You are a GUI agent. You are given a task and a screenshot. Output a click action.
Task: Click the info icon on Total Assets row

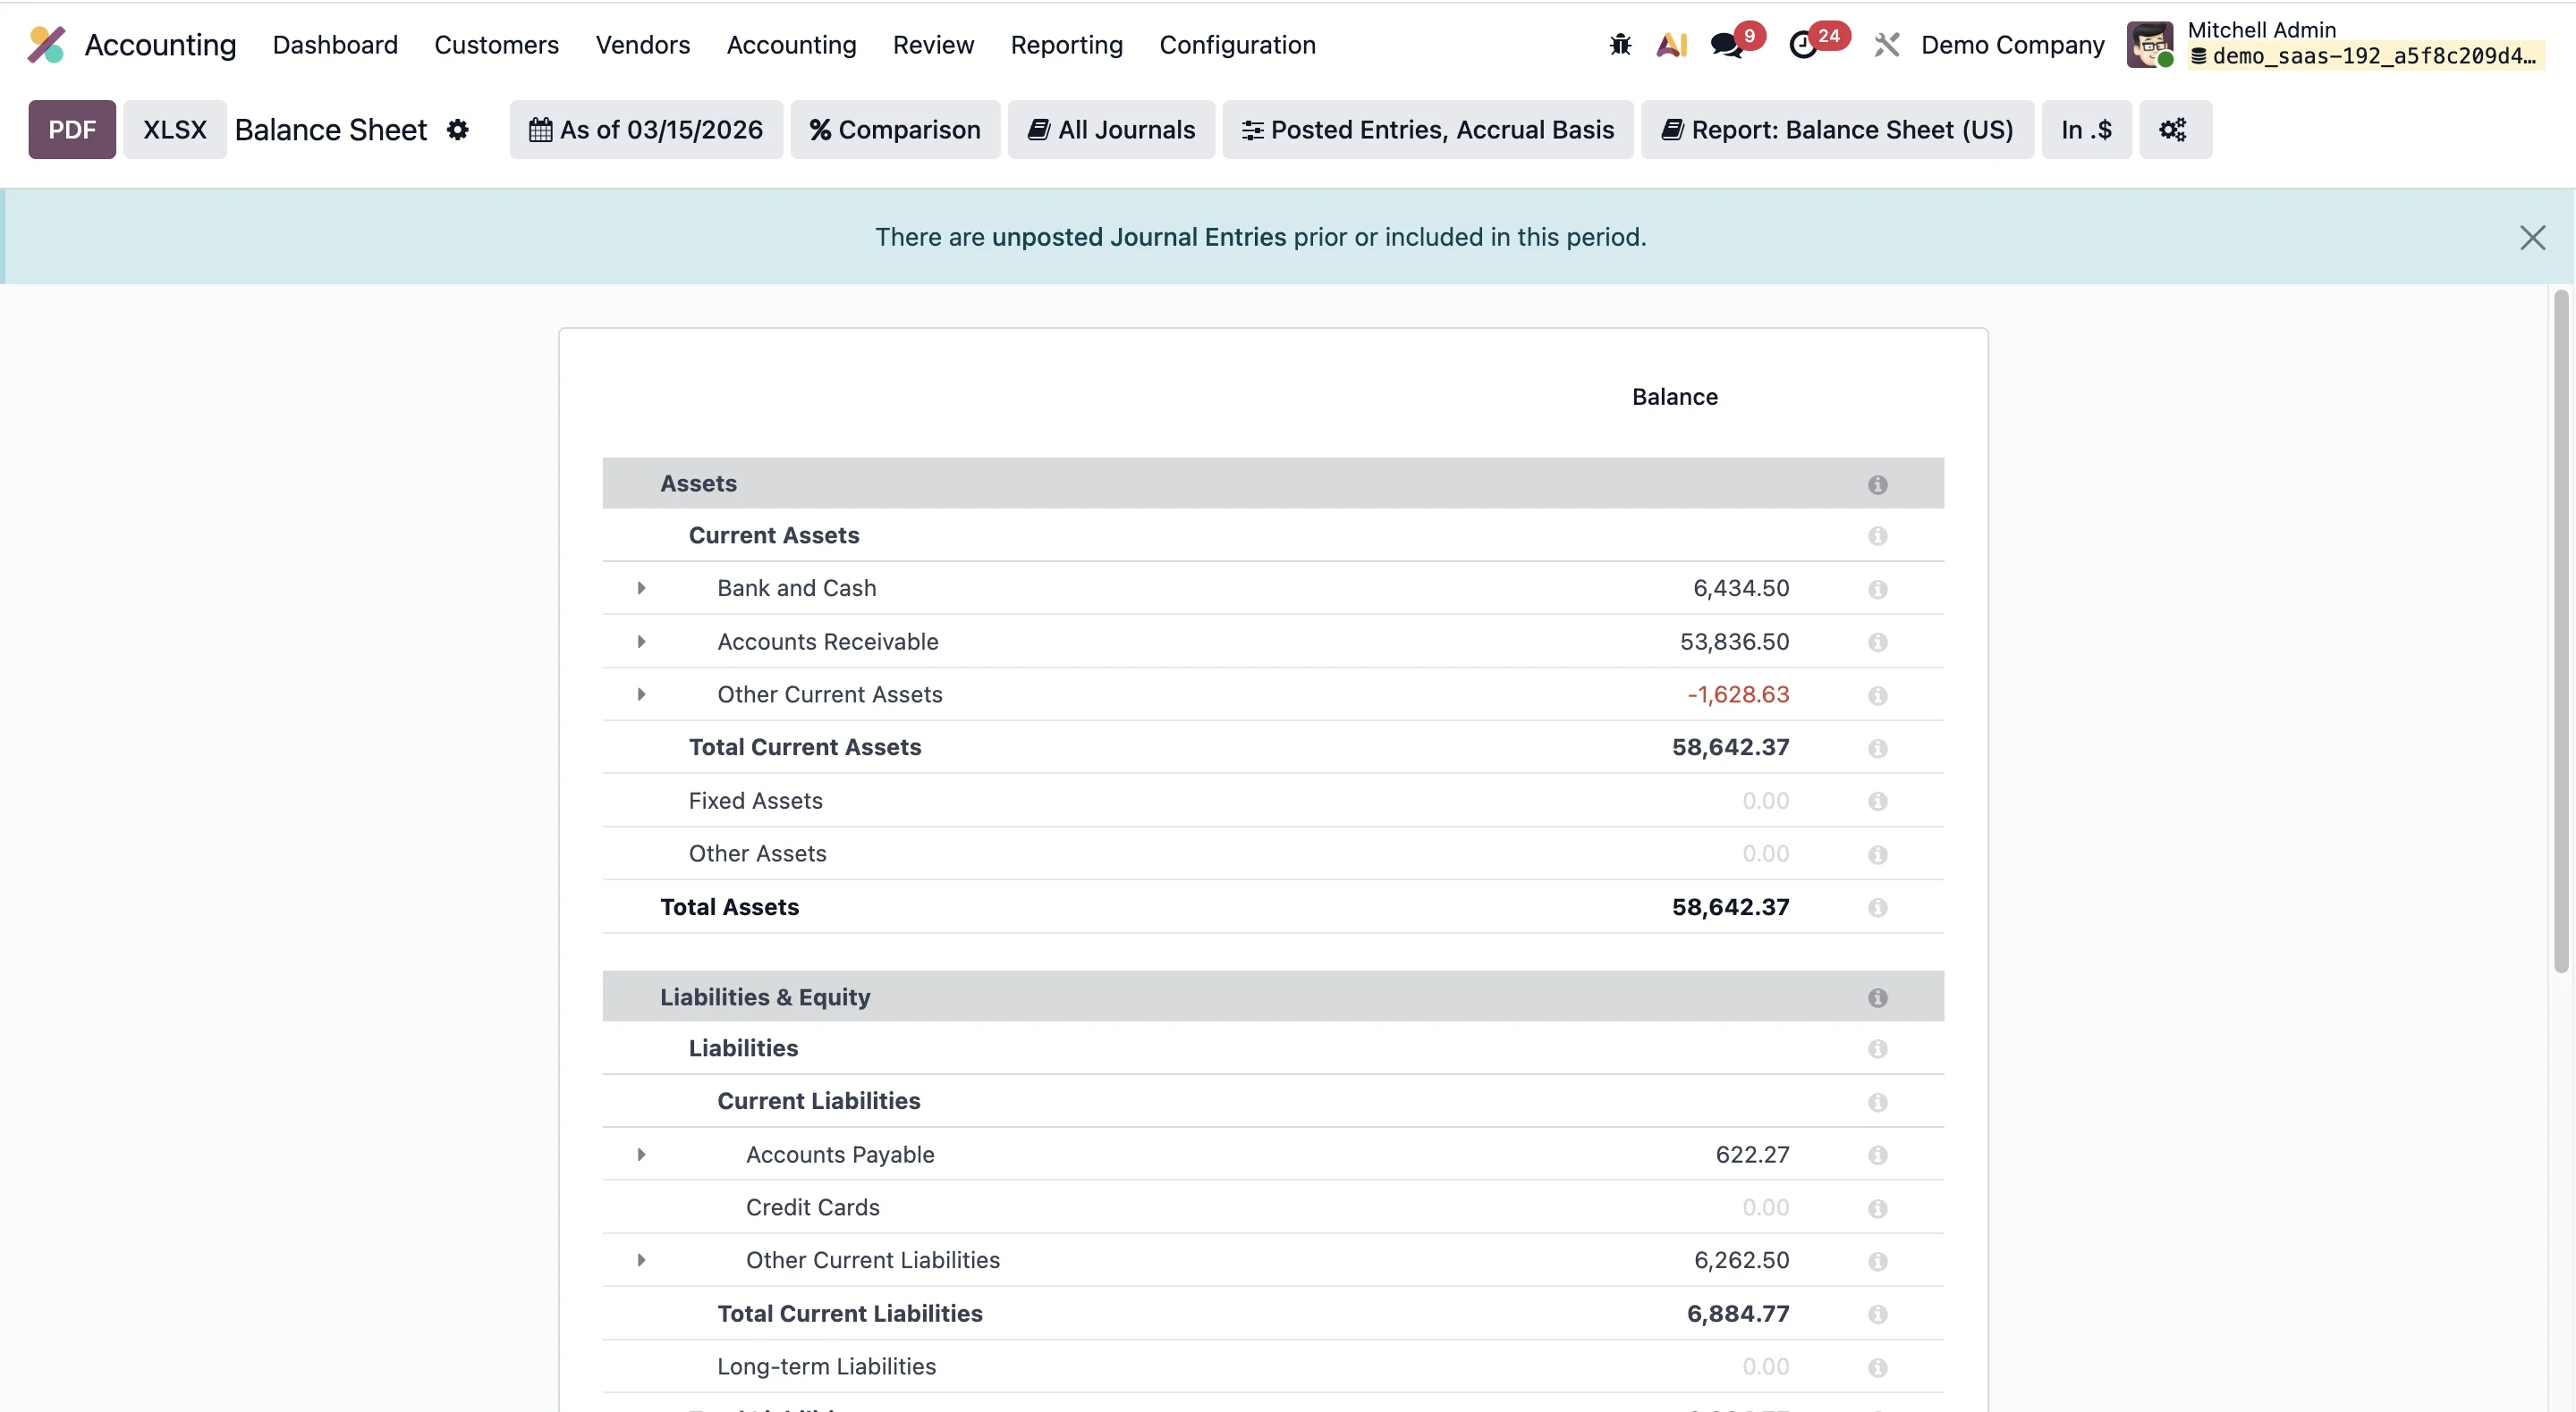(1877, 907)
